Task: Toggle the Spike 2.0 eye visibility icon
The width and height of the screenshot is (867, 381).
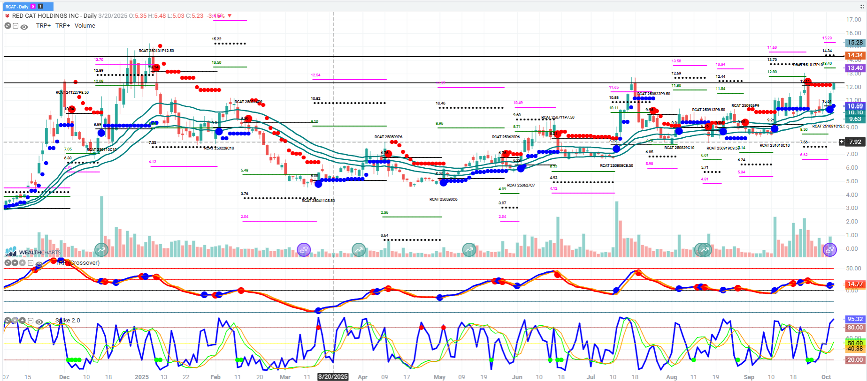Action: click(39, 321)
